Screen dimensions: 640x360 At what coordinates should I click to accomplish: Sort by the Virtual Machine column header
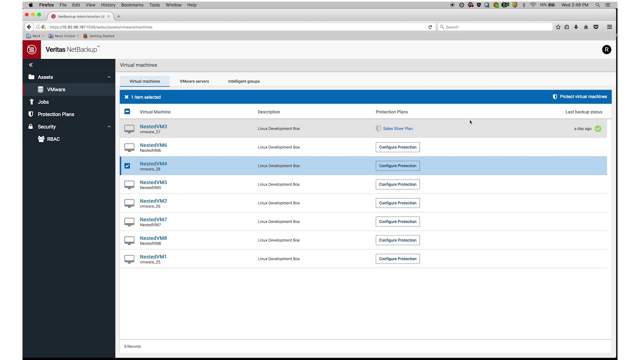[x=155, y=112]
